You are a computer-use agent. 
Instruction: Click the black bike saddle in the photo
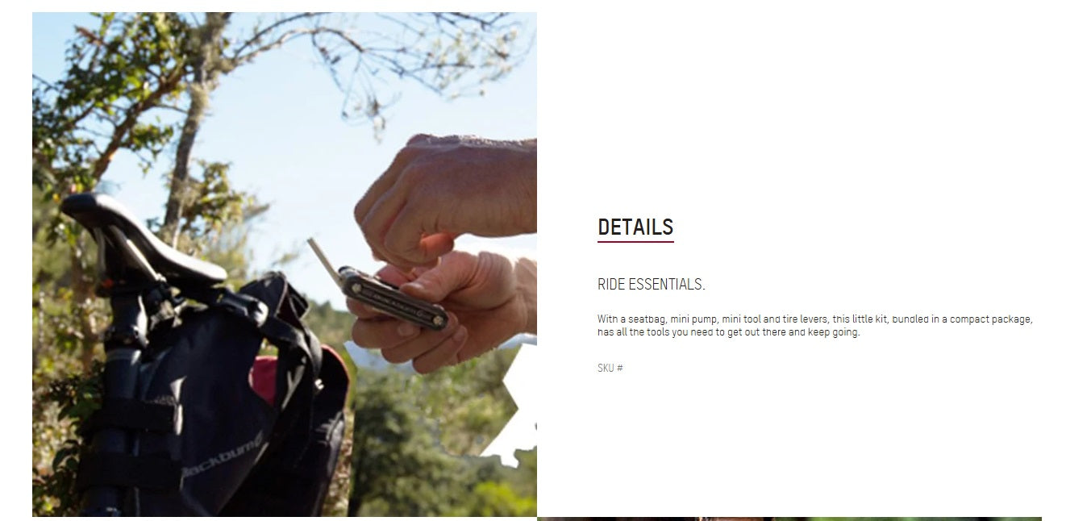click(x=142, y=237)
